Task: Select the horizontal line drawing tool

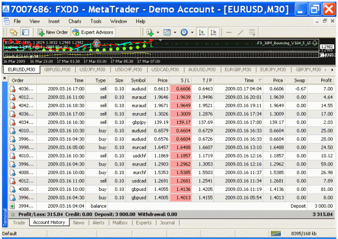Action: [x=229, y=32]
